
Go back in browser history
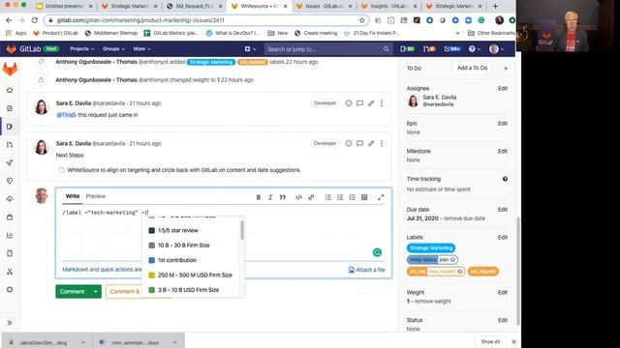point(9,20)
